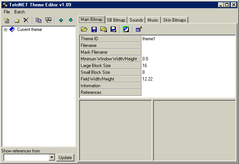The height and width of the screenshot is (164, 239).
Task: Click the empty Information value cell
Action: coord(188,86)
